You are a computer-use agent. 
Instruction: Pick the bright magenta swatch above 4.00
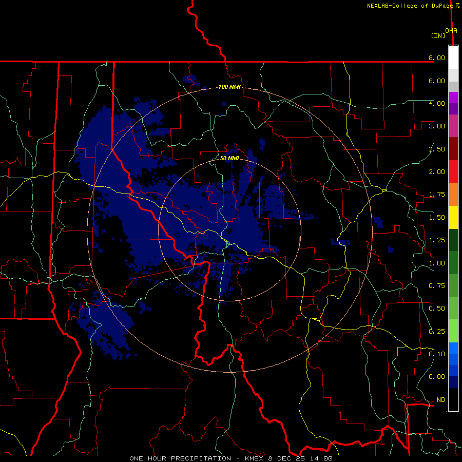pos(453,98)
